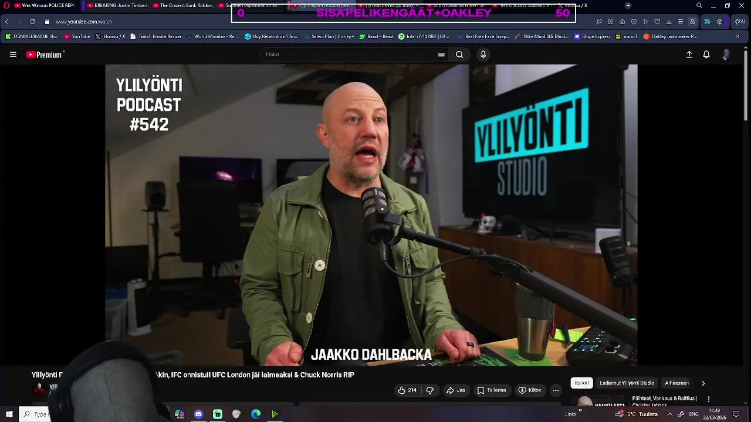
Task: Open the browser profile person icon
Action: pyautogui.click(x=692, y=22)
